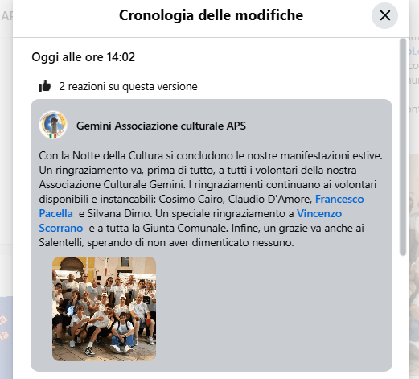Click partially hidden blue link at top right

[414, 51]
